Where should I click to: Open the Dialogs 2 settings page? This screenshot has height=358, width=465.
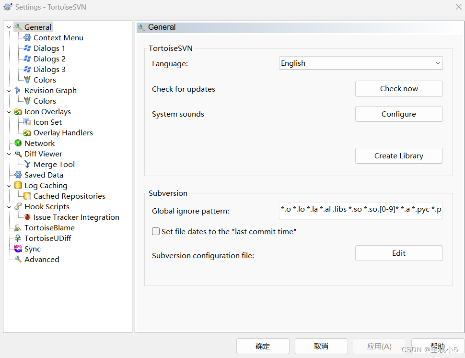coord(49,59)
